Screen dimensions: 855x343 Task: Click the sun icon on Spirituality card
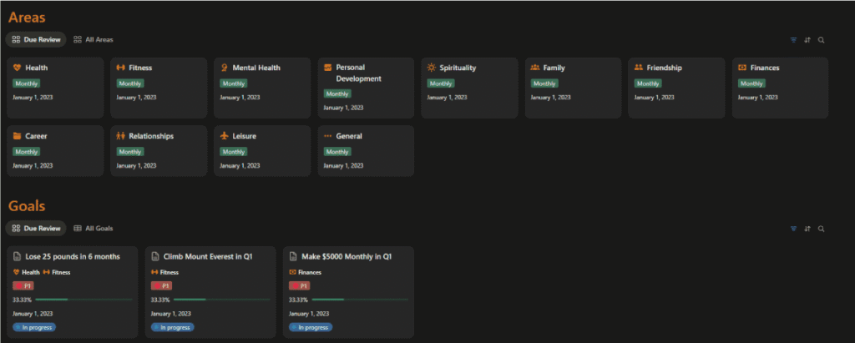432,68
